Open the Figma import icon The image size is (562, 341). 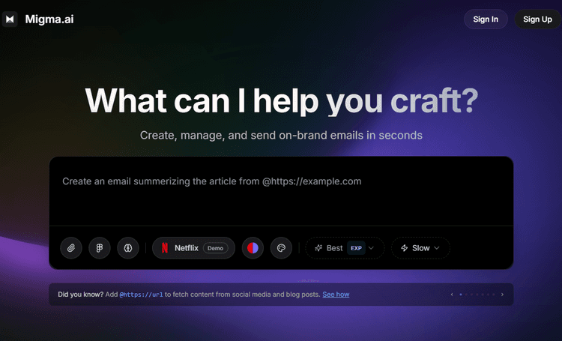coord(100,248)
